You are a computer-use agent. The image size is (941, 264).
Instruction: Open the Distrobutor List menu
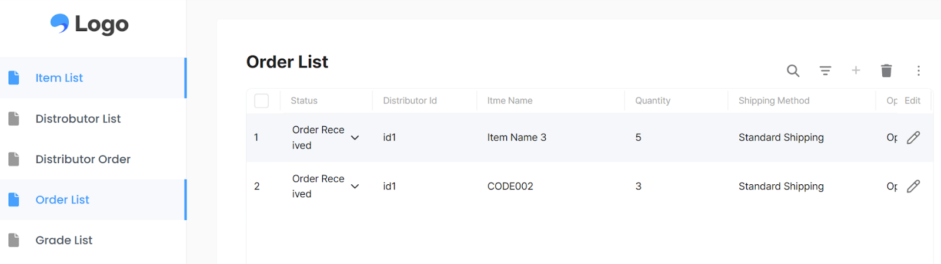[x=93, y=119]
